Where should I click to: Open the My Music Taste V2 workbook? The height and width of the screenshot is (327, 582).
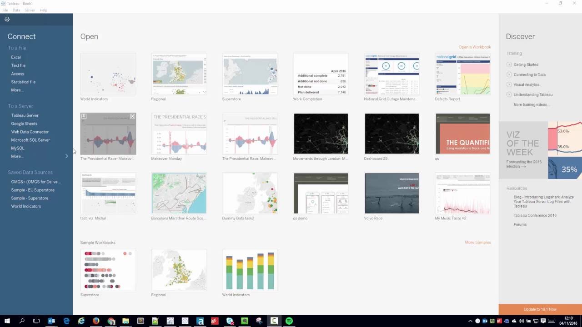(x=462, y=193)
